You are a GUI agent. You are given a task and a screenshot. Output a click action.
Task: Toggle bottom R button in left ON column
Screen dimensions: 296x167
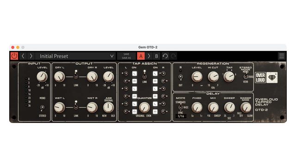[135, 111]
